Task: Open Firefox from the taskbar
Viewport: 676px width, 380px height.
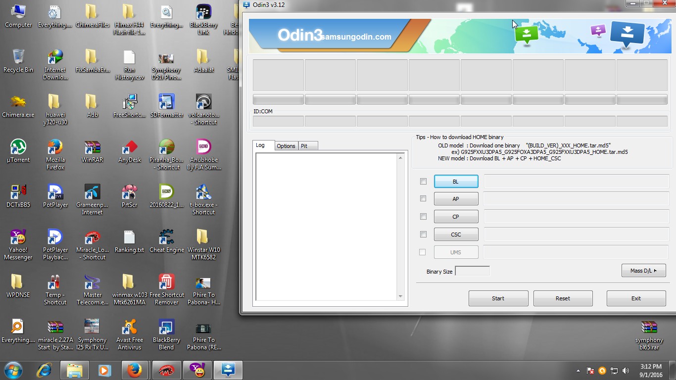Action: pos(134,370)
